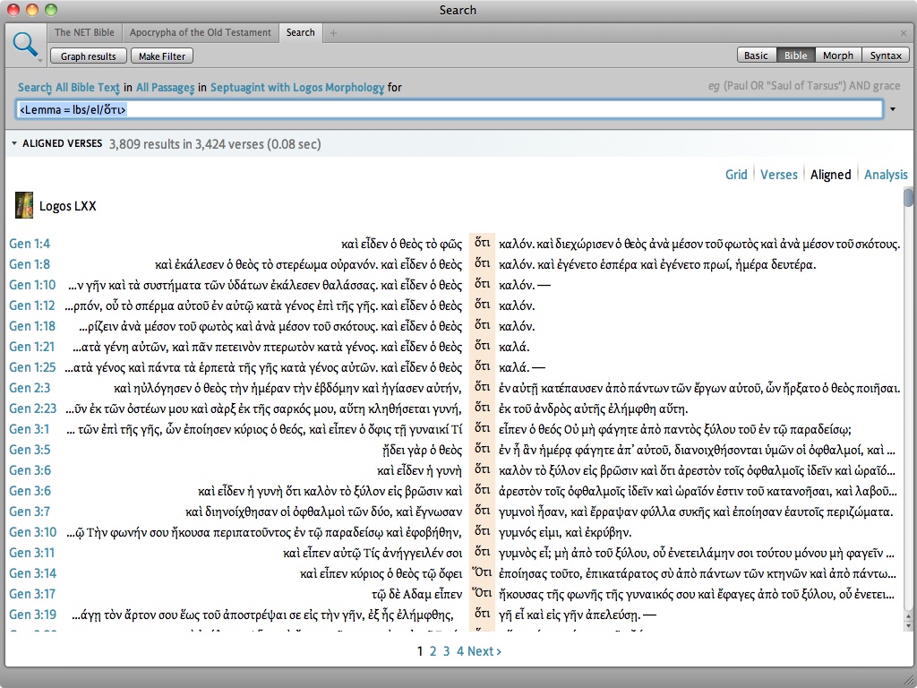Open Septuagint with Logos Morphology resource dropdown
Screen dimensions: 917x688
(297, 88)
